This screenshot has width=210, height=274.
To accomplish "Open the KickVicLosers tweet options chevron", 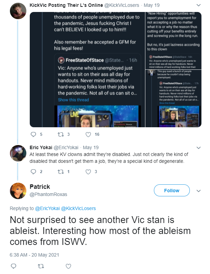I will coord(198,5).
